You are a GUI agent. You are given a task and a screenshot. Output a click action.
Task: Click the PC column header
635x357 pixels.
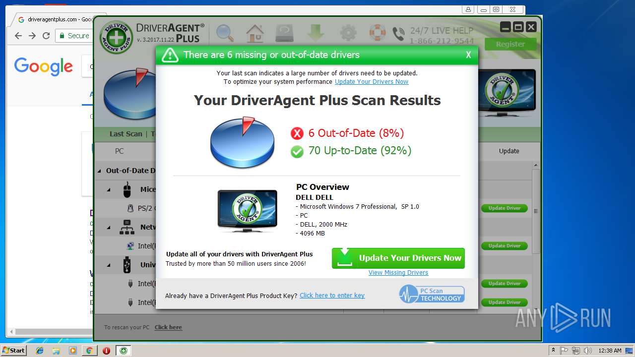pyautogui.click(x=120, y=151)
